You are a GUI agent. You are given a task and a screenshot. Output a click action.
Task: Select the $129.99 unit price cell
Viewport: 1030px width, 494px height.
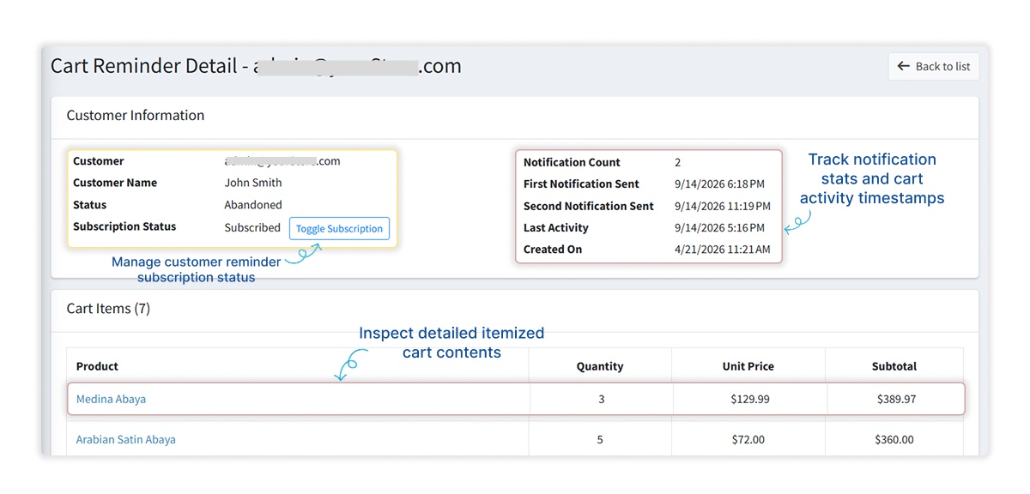pos(750,399)
